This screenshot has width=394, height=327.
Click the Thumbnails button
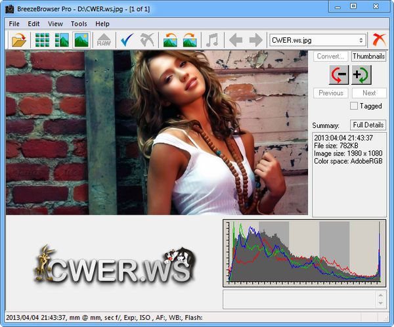[x=368, y=56]
